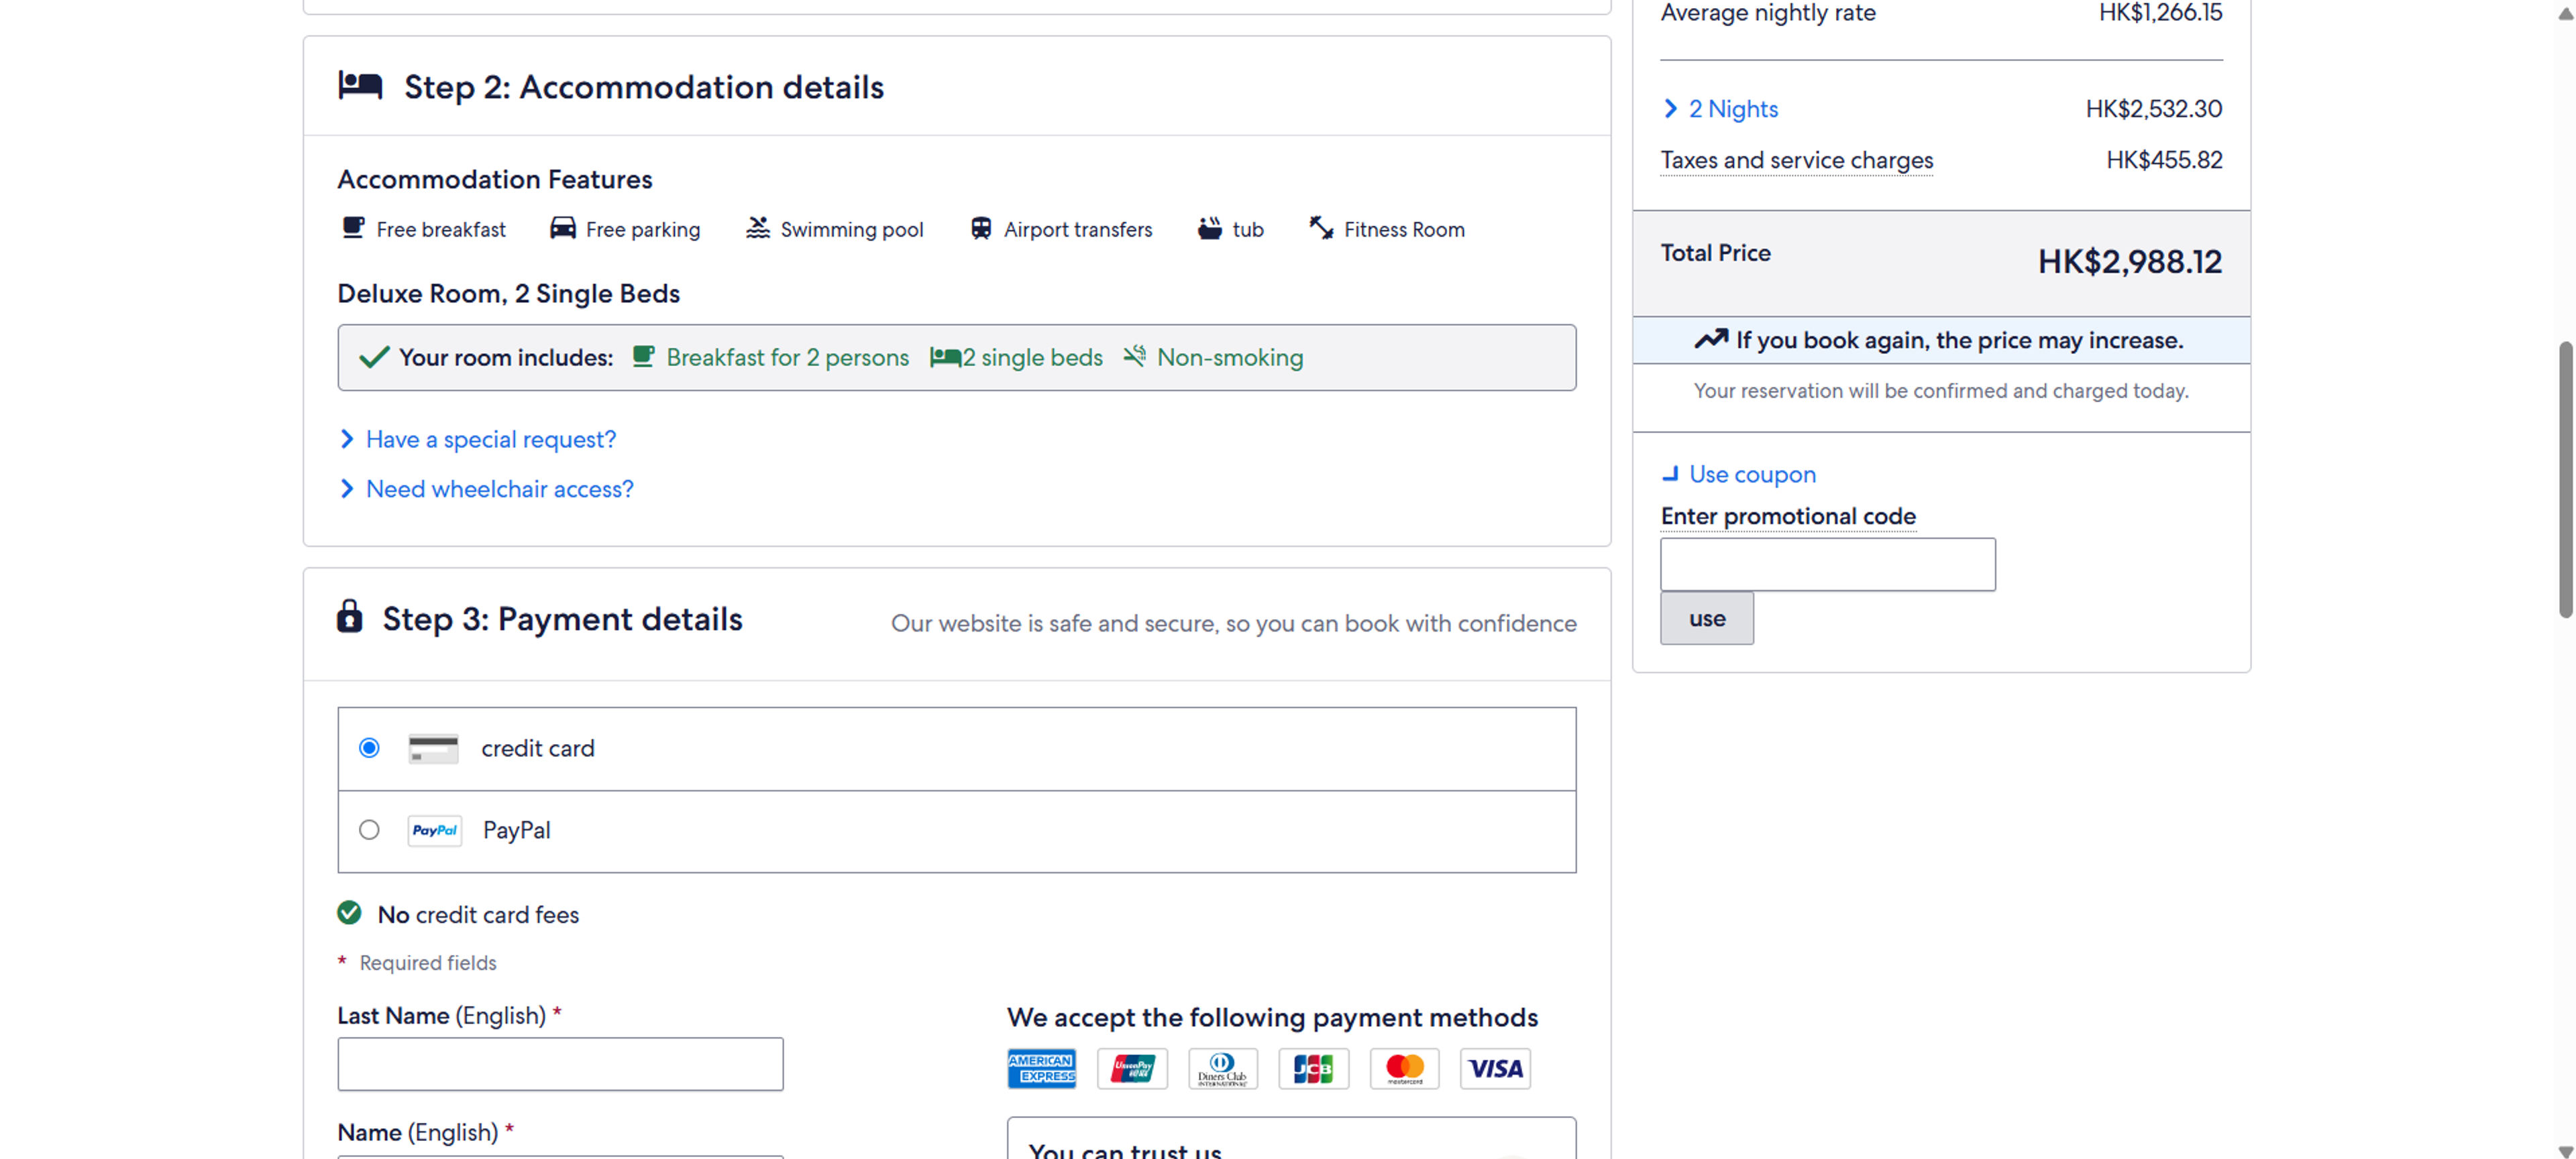Click the Last Name (English) text field

point(560,1063)
